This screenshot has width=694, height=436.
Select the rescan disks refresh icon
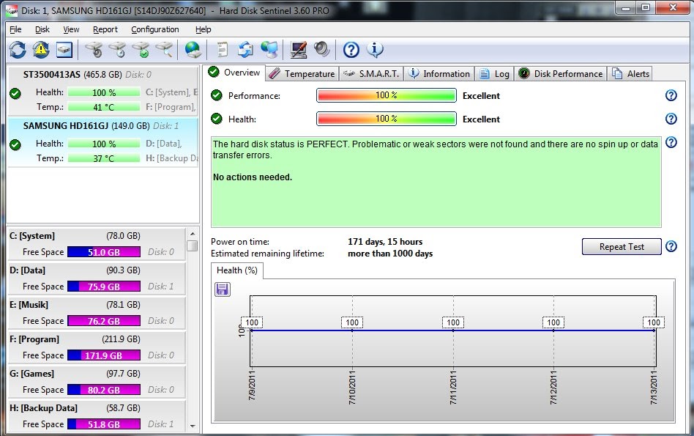pos(18,49)
